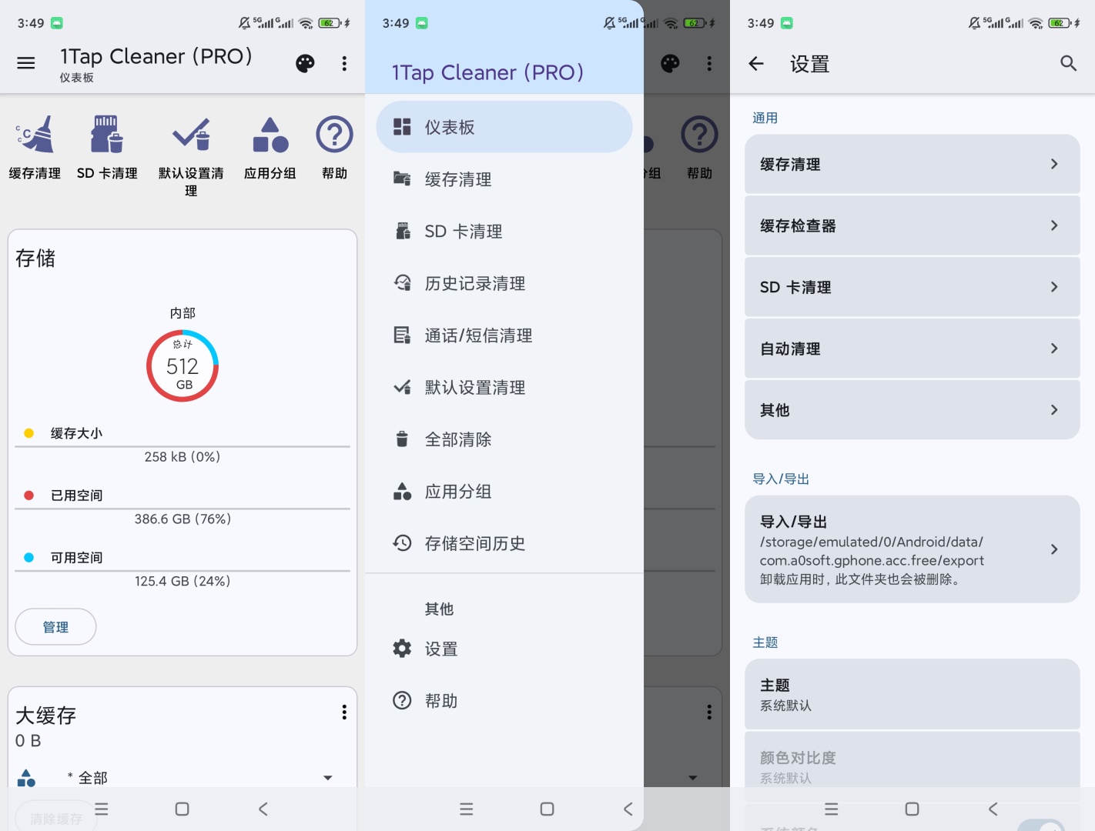Open search on the 设置 screen
The height and width of the screenshot is (831, 1095).
pyautogui.click(x=1068, y=63)
